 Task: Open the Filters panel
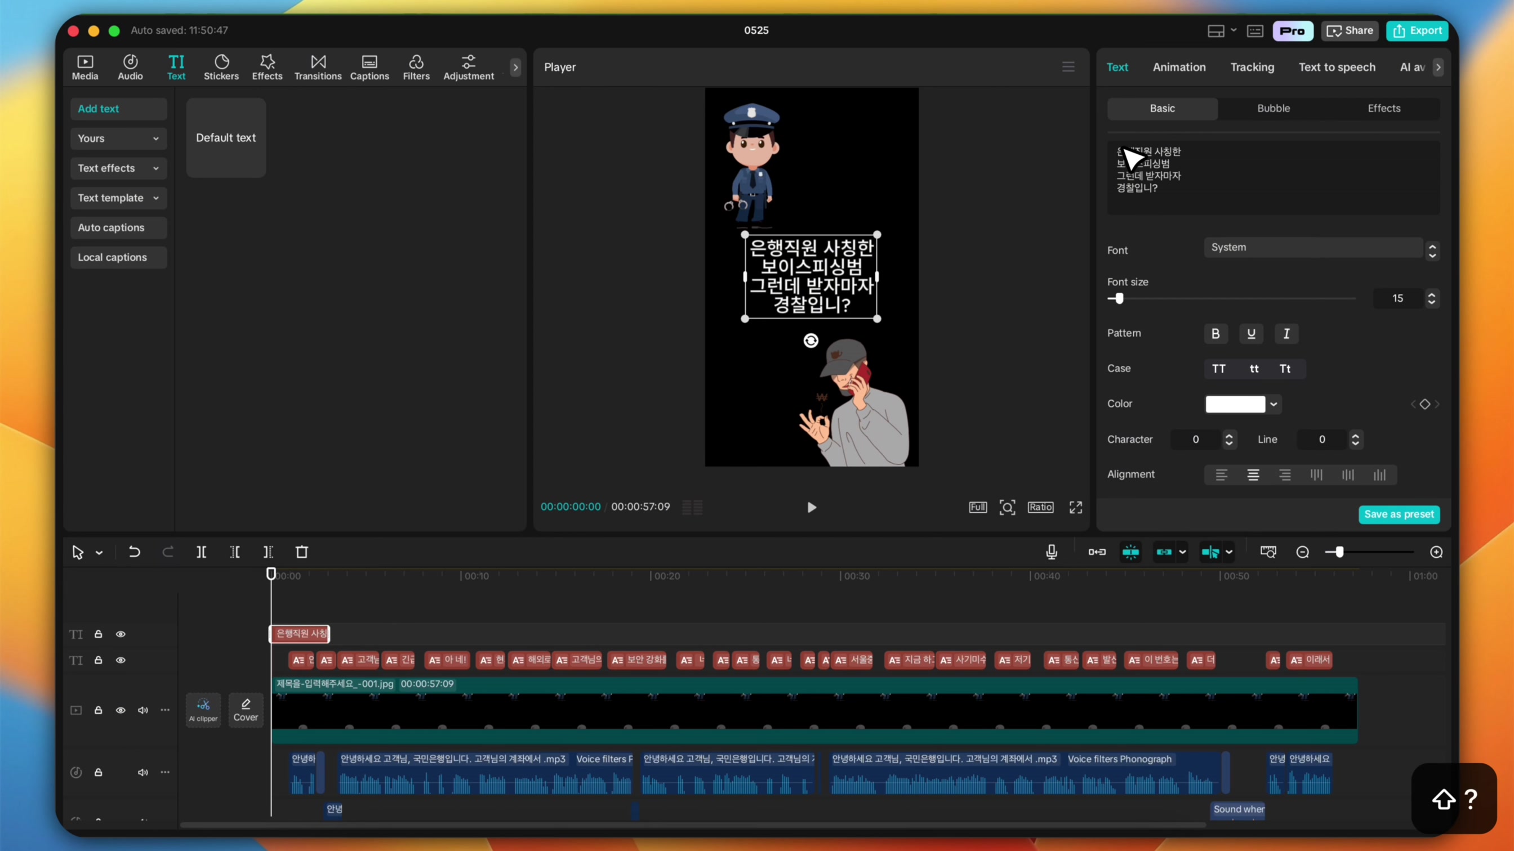pyautogui.click(x=416, y=67)
